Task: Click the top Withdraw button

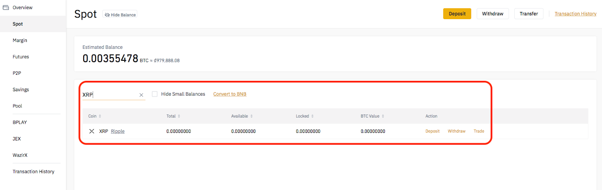Action: point(493,14)
